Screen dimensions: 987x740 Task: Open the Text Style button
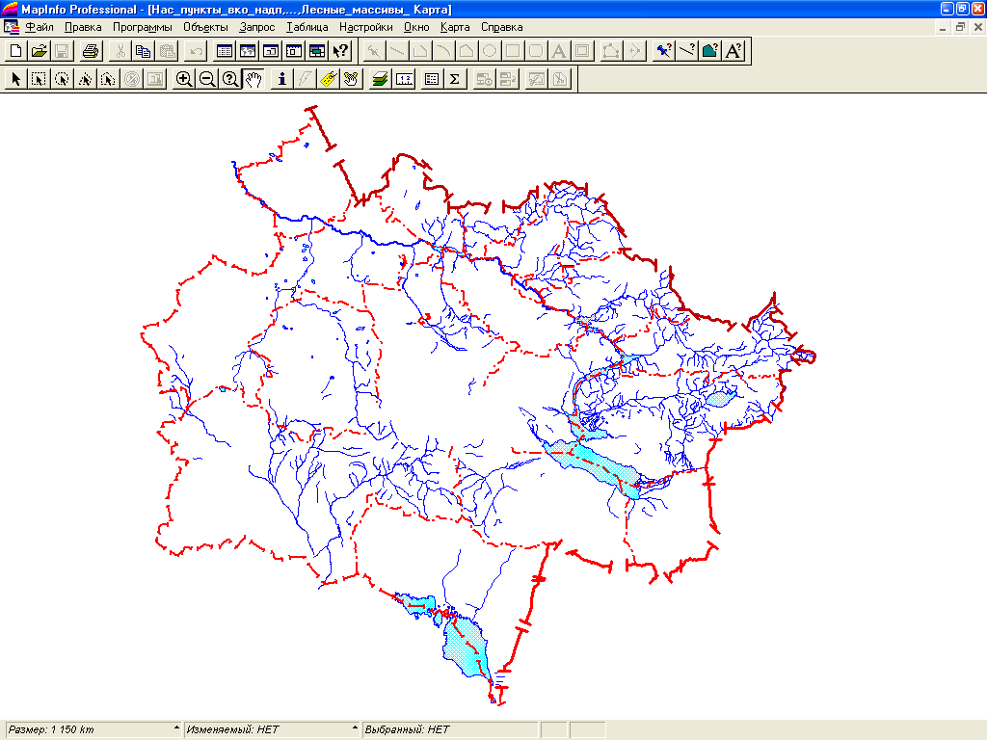point(733,51)
